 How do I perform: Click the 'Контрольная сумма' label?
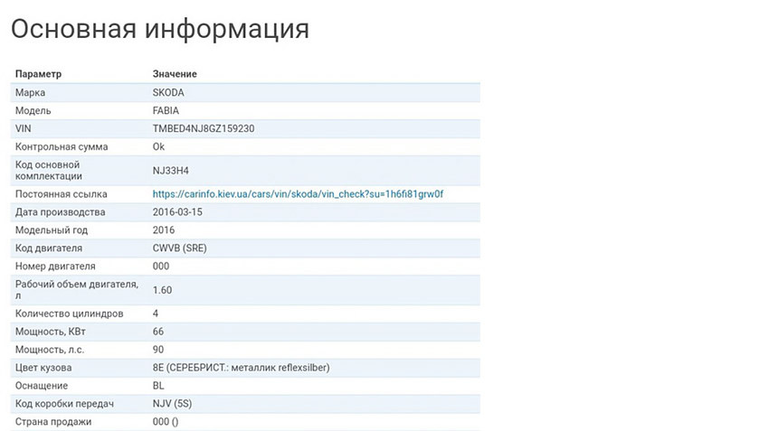click(x=62, y=146)
